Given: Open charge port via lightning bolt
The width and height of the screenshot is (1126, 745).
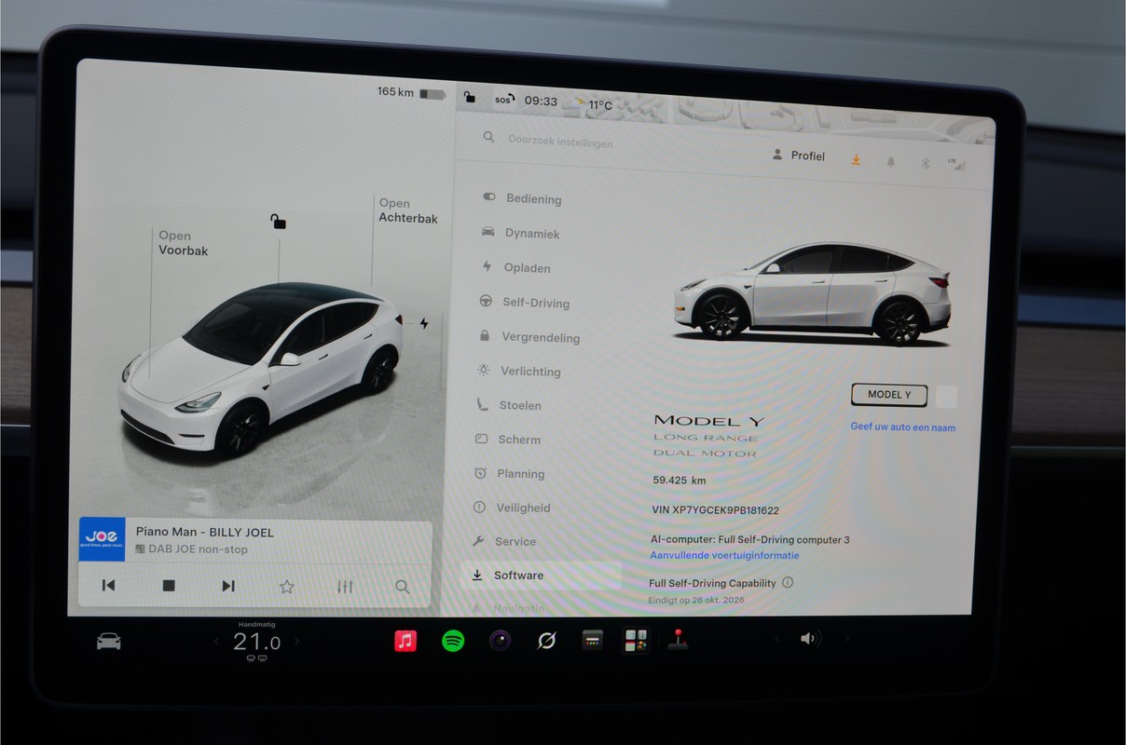Looking at the screenshot, I should coord(424,324).
